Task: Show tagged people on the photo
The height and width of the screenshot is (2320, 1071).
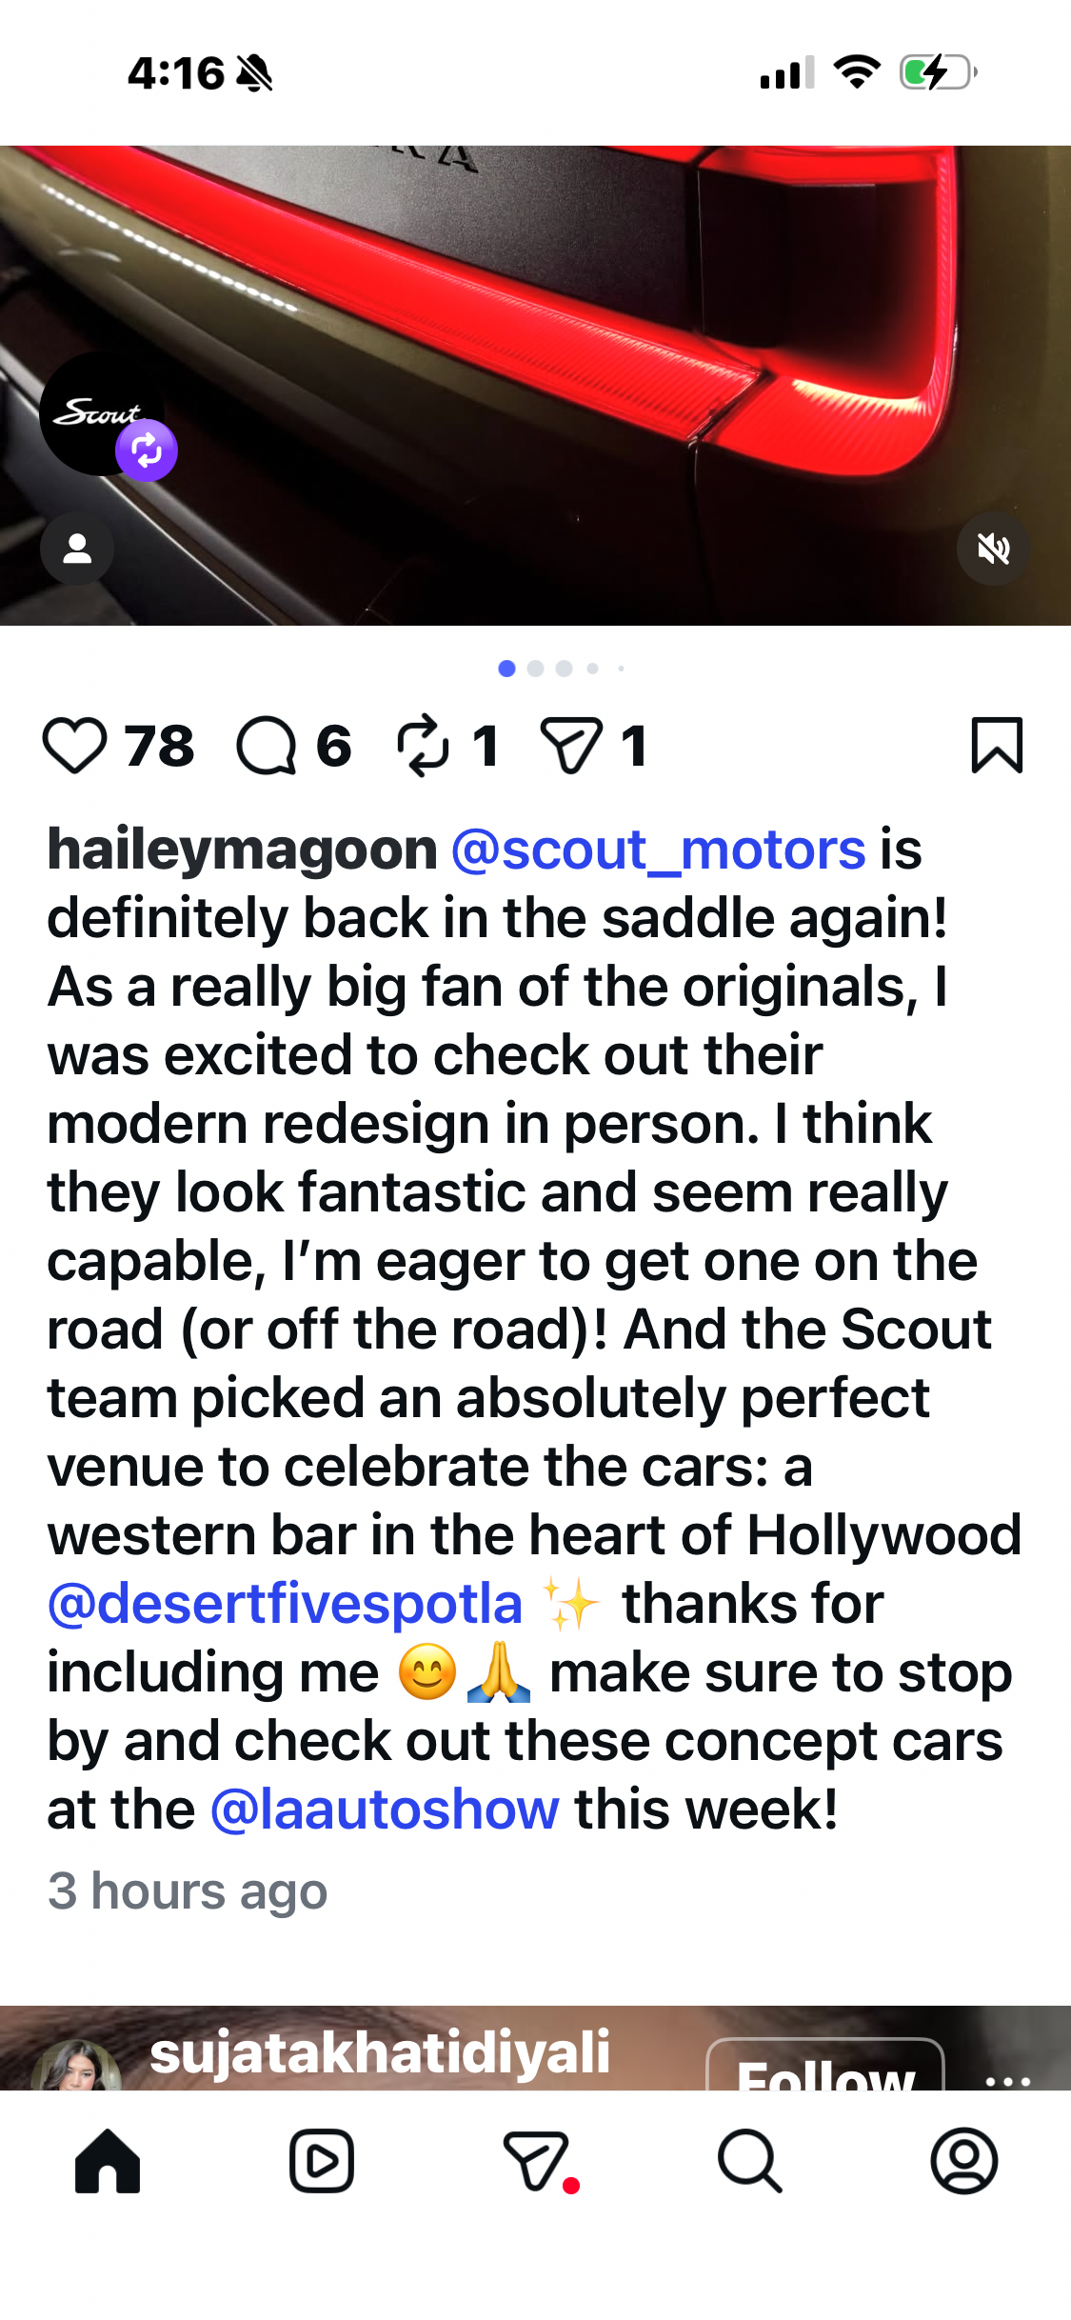Action: [77, 549]
